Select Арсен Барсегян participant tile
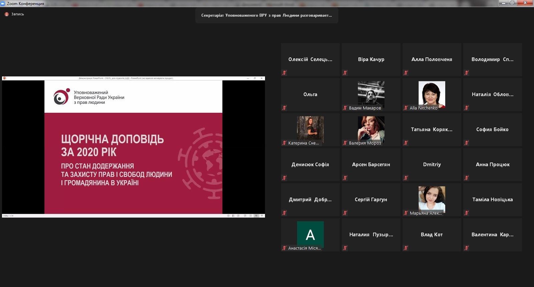The width and height of the screenshot is (534, 287). tap(371, 165)
